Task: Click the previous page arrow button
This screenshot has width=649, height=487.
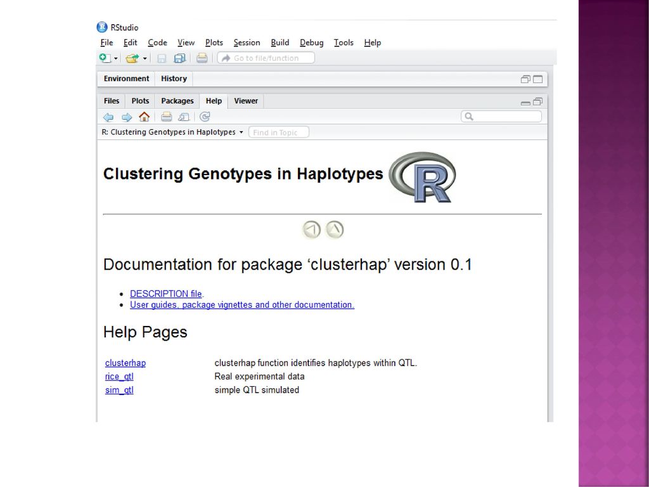Action: [x=312, y=230]
